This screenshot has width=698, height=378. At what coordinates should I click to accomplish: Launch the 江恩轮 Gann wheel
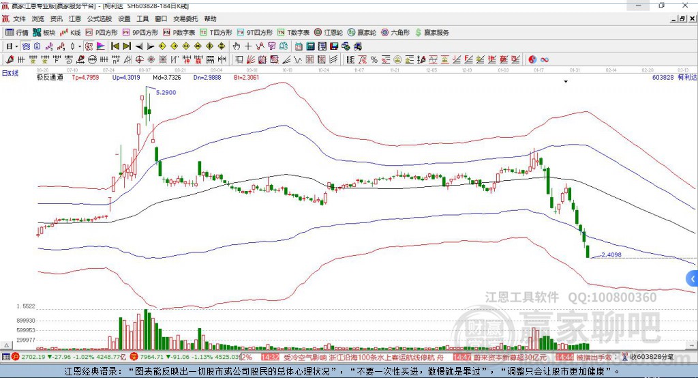(329, 33)
